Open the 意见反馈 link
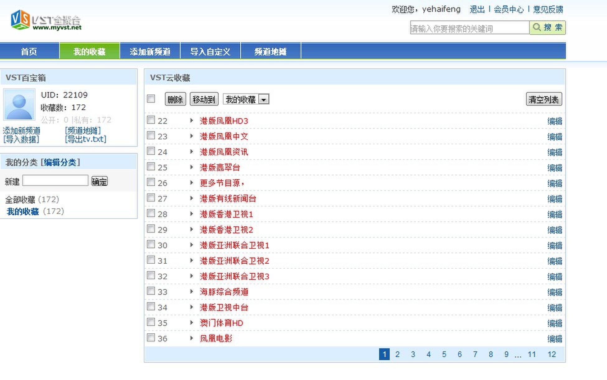 click(548, 10)
